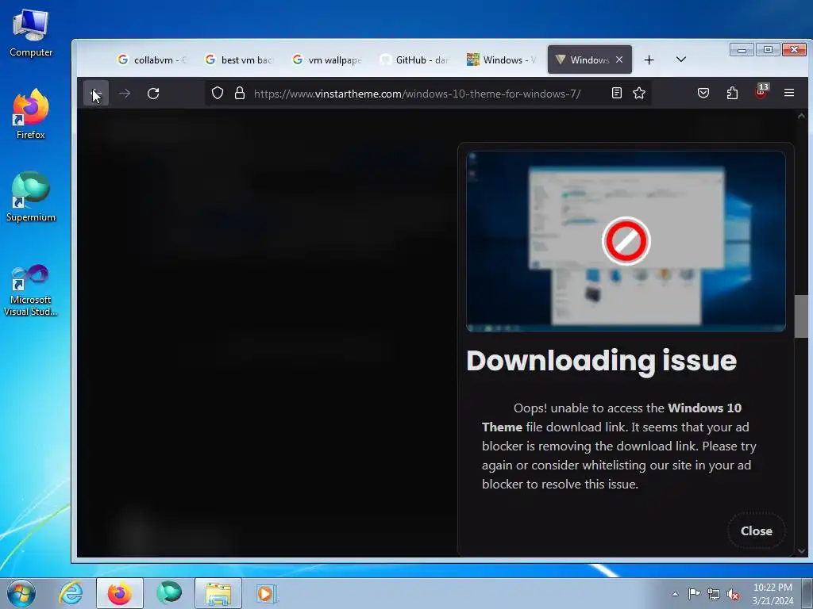813x609 pixels.
Task: Reload the current page
Action: pyautogui.click(x=153, y=94)
